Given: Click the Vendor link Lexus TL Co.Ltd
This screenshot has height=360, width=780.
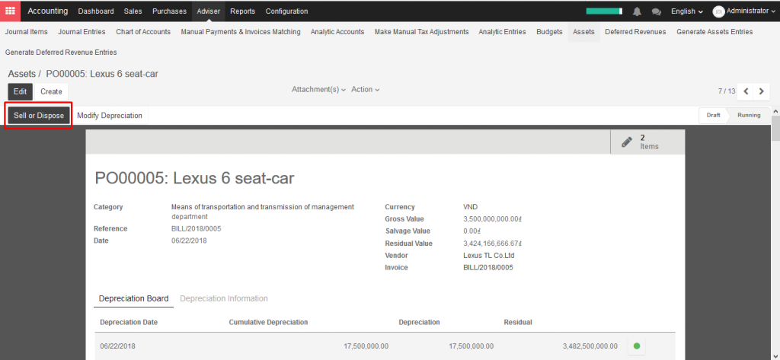Looking at the screenshot, I should pos(488,256).
